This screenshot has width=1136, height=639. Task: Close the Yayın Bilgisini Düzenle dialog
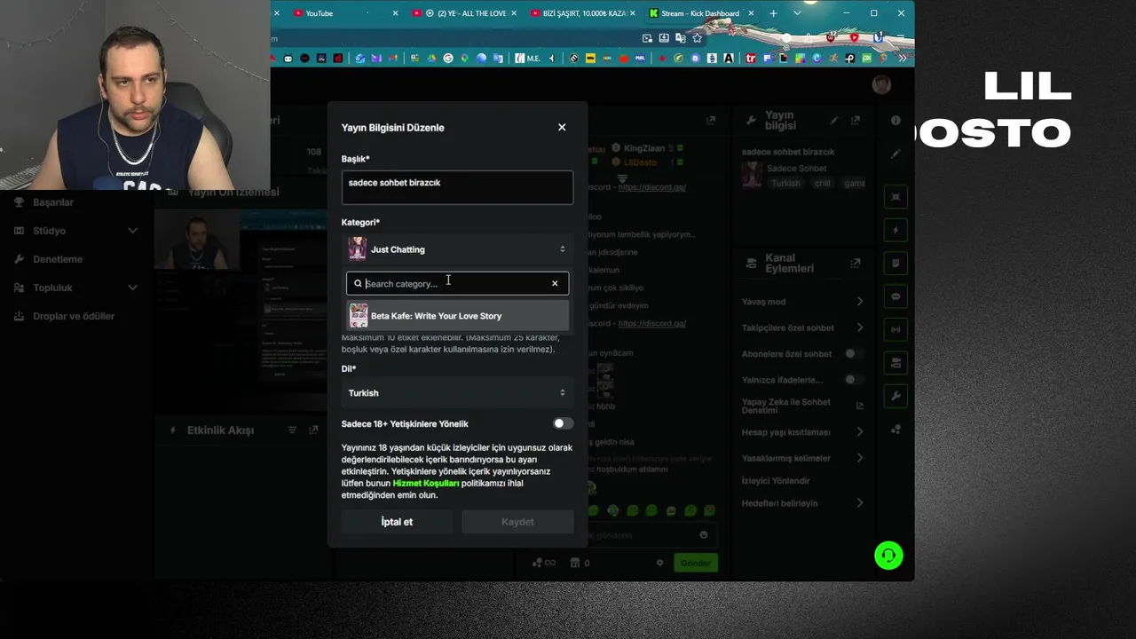(562, 127)
